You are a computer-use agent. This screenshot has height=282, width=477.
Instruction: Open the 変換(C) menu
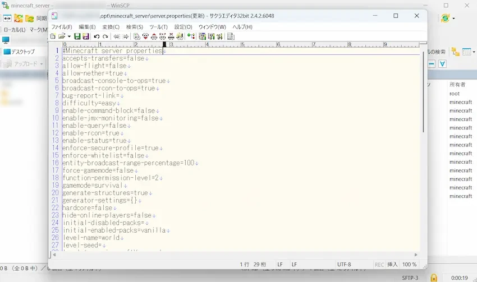click(x=111, y=27)
